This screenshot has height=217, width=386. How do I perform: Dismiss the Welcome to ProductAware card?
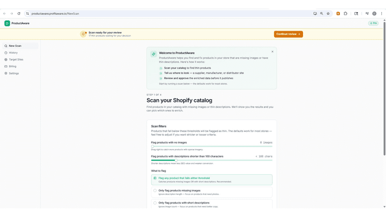pos(273,52)
